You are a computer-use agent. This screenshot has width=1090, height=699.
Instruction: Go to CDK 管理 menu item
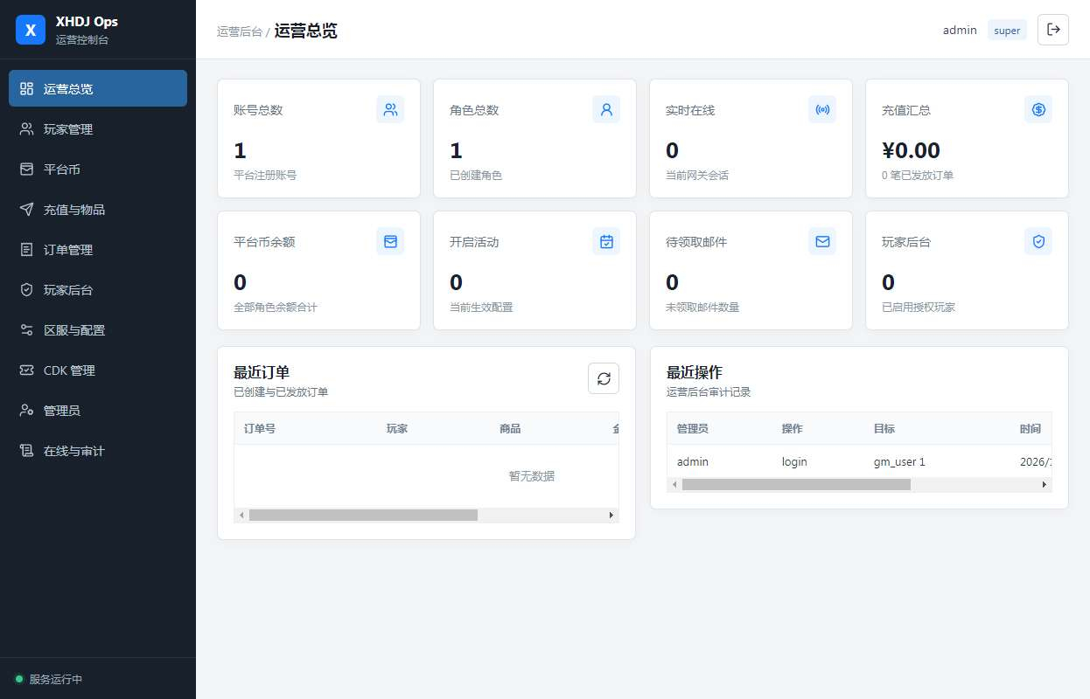point(98,370)
